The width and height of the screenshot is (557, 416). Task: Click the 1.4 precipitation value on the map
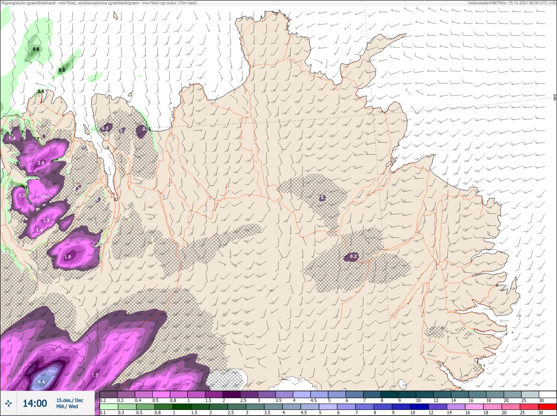click(x=39, y=230)
